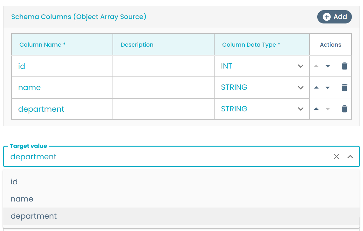Clear the Target value selection
Image resolution: width=363 pixels, height=231 pixels.
coord(336,156)
